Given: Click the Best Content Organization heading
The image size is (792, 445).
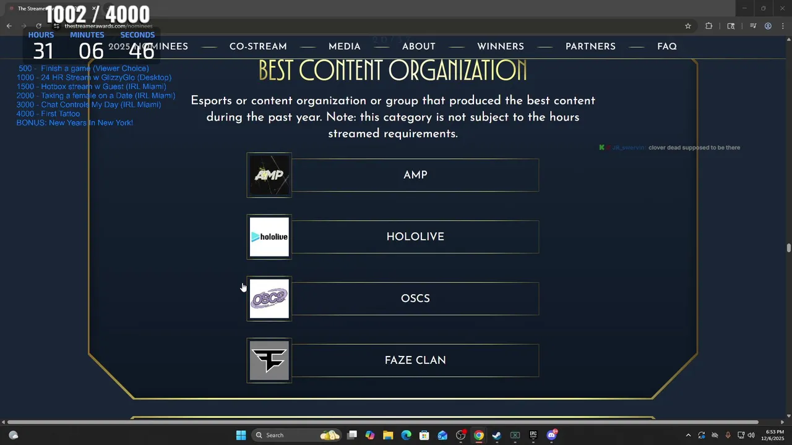Looking at the screenshot, I should tap(392, 70).
